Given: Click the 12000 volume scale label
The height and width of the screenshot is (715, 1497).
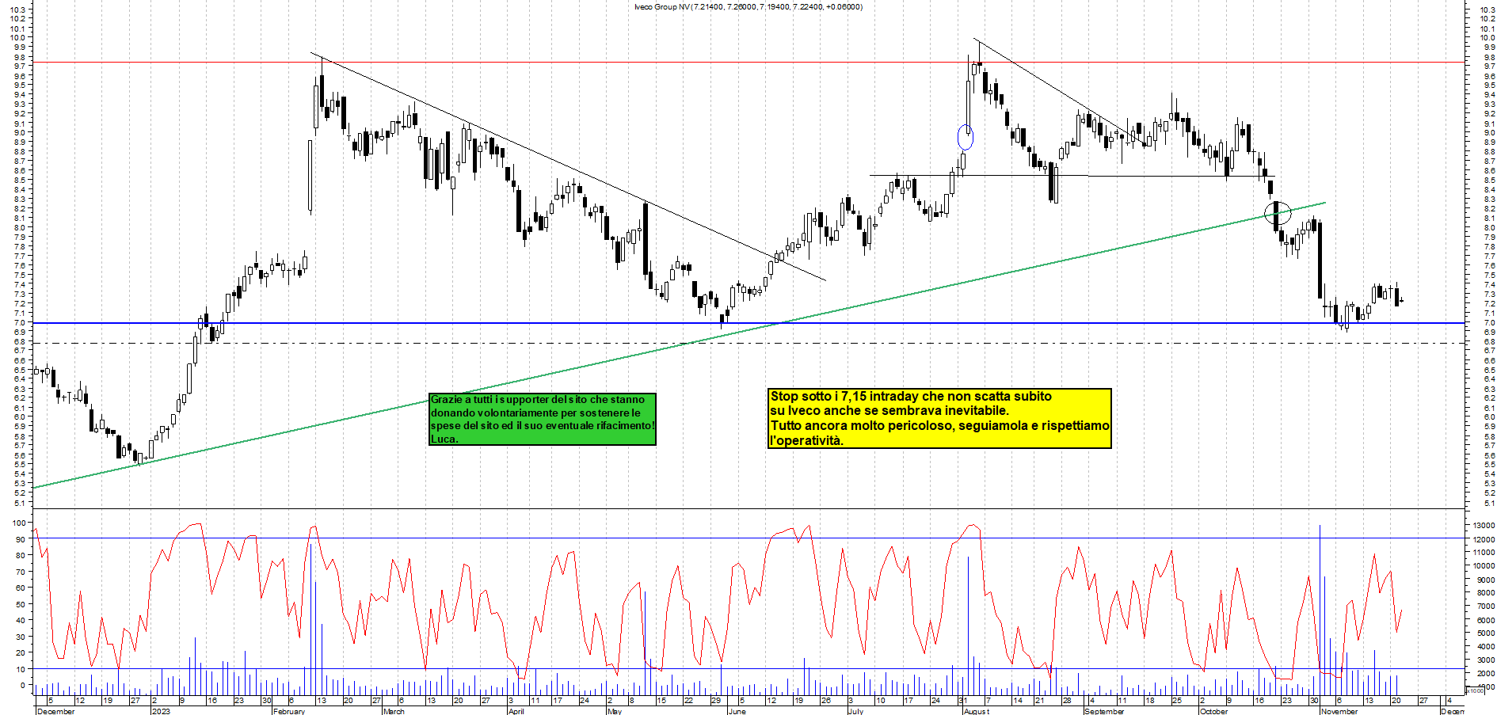Looking at the screenshot, I should [x=1484, y=539].
